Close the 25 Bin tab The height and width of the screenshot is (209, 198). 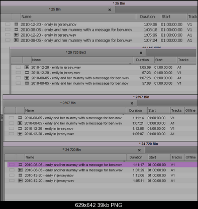[110, 10]
